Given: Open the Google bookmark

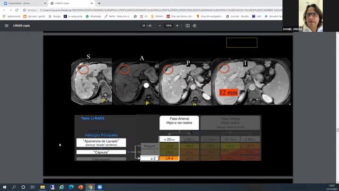Looking at the screenshot, I should [x=55, y=16].
